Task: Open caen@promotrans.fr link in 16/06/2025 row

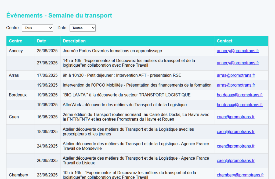Action: click(236, 117)
